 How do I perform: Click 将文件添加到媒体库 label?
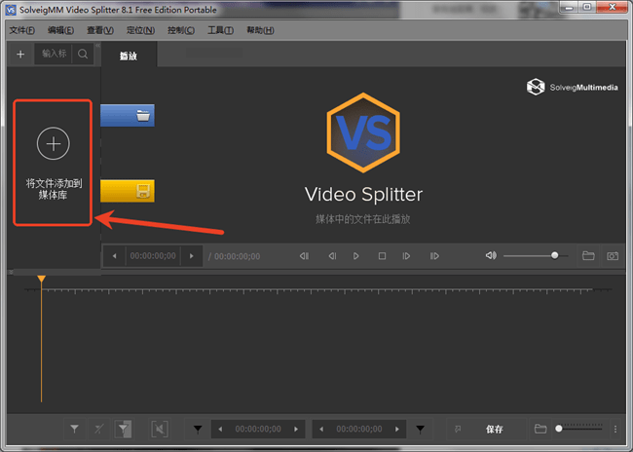(54, 189)
